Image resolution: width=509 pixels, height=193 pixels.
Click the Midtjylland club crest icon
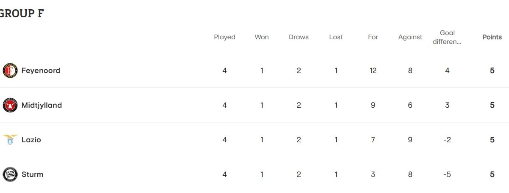[10, 105]
